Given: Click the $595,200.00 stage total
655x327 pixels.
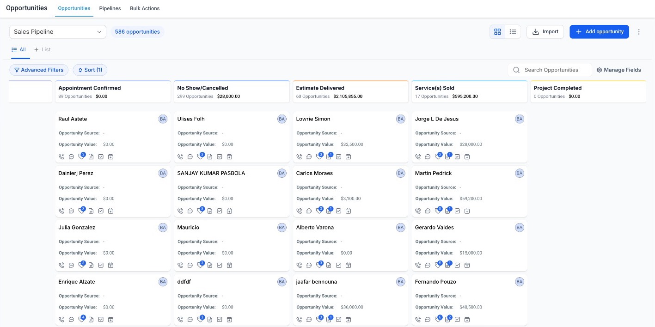Looking at the screenshot, I should pyautogui.click(x=465, y=97).
